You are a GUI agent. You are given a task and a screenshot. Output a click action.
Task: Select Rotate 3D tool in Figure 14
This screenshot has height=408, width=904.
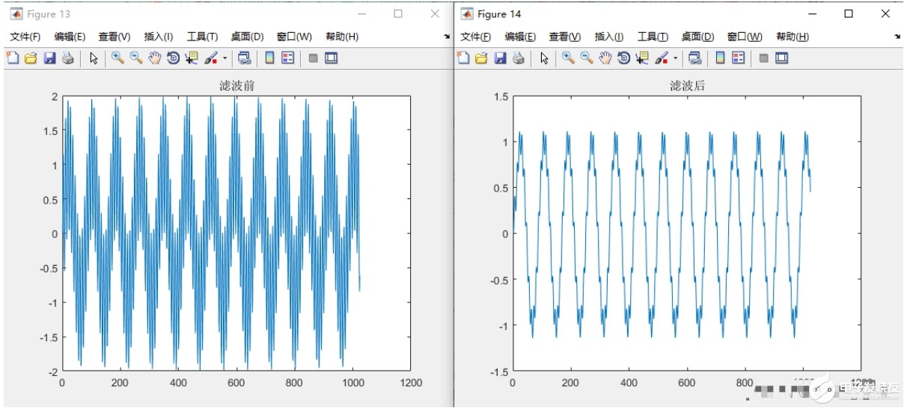pyautogui.click(x=624, y=58)
